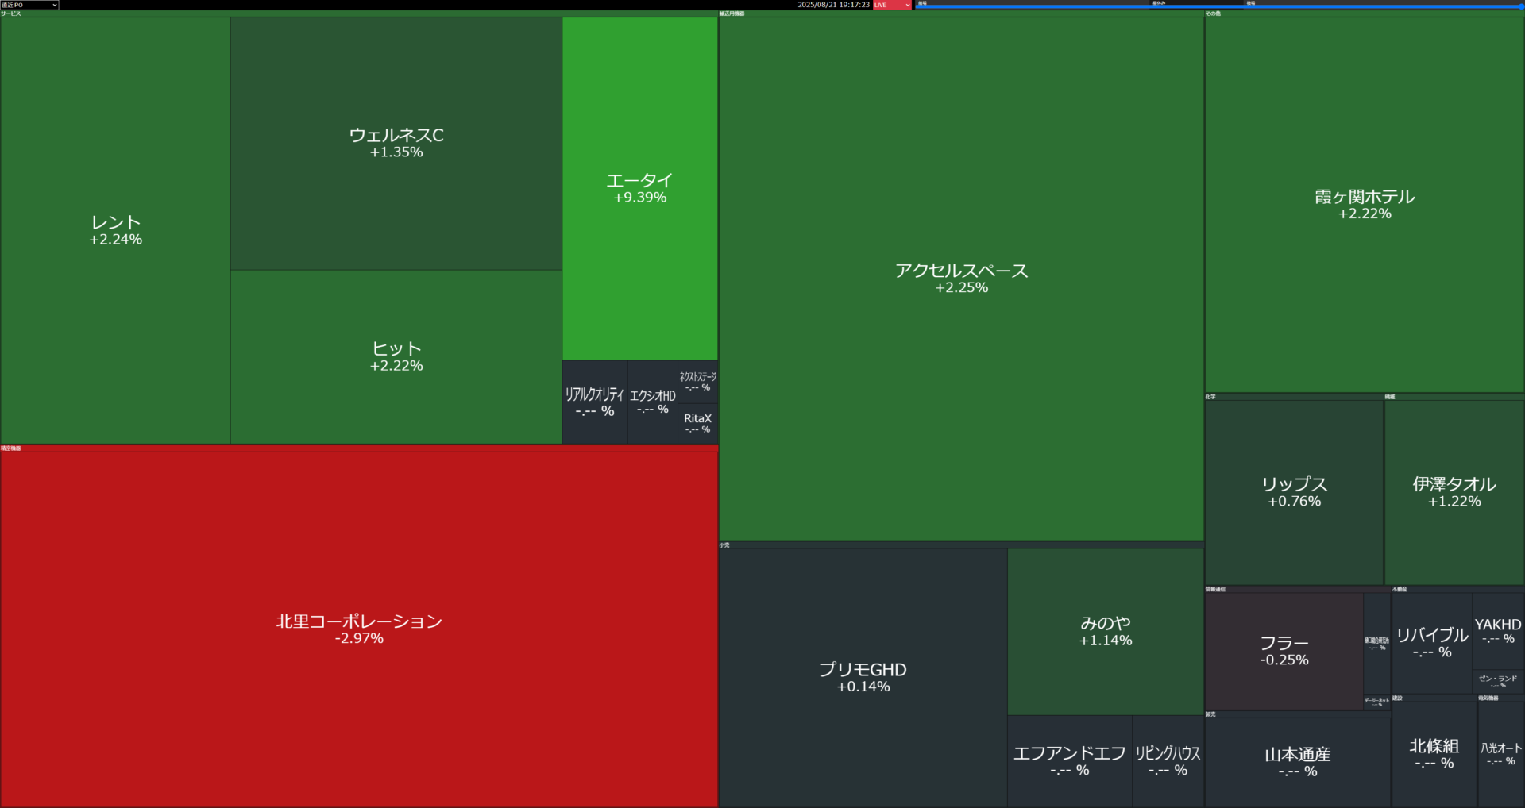Select the 伊澤タオル +1.22% tile
The image size is (1525, 808).
1454,492
